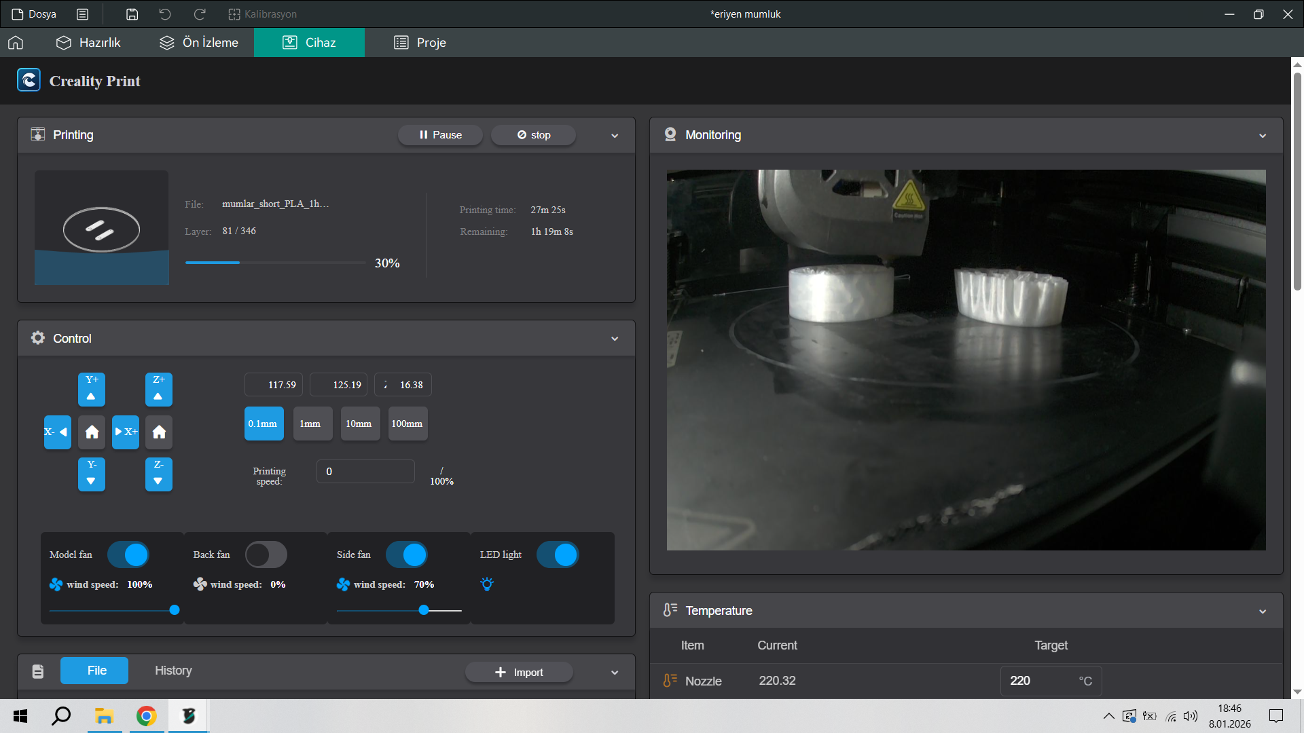Viewport: 1304px width, 733px height.
Task: Click the Y+ axis move arrow
Action: point(91,390)
